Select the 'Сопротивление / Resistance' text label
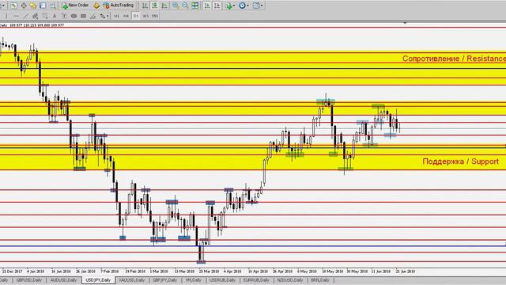Viewport: 506px width, 285px height. point(454,59)
